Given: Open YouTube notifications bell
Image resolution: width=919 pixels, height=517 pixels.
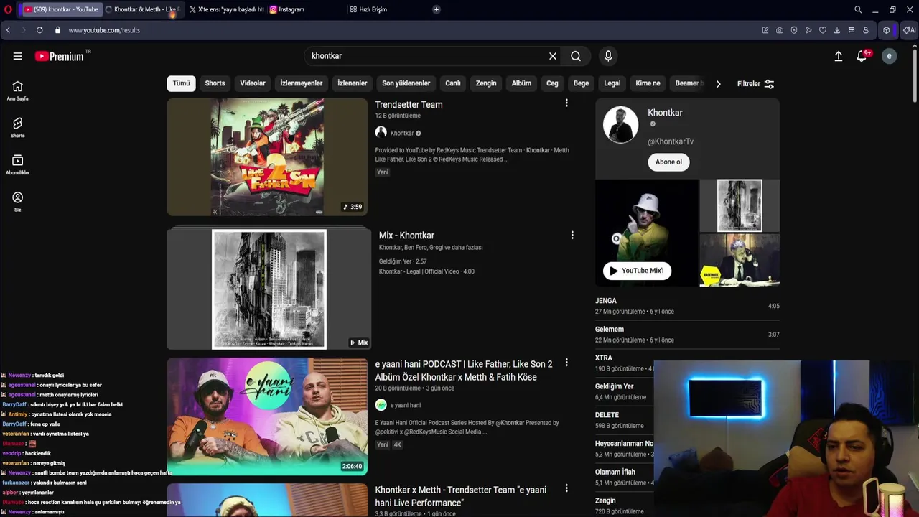Looking at the screenshot, I should tap(862, 56).
